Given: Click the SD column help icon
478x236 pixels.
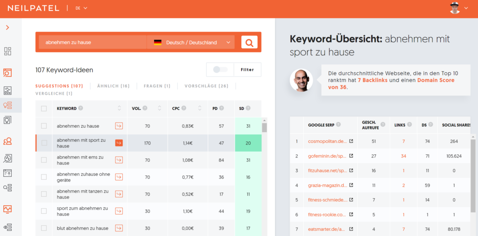Looking at the screenshot, I should pos(248,108).
